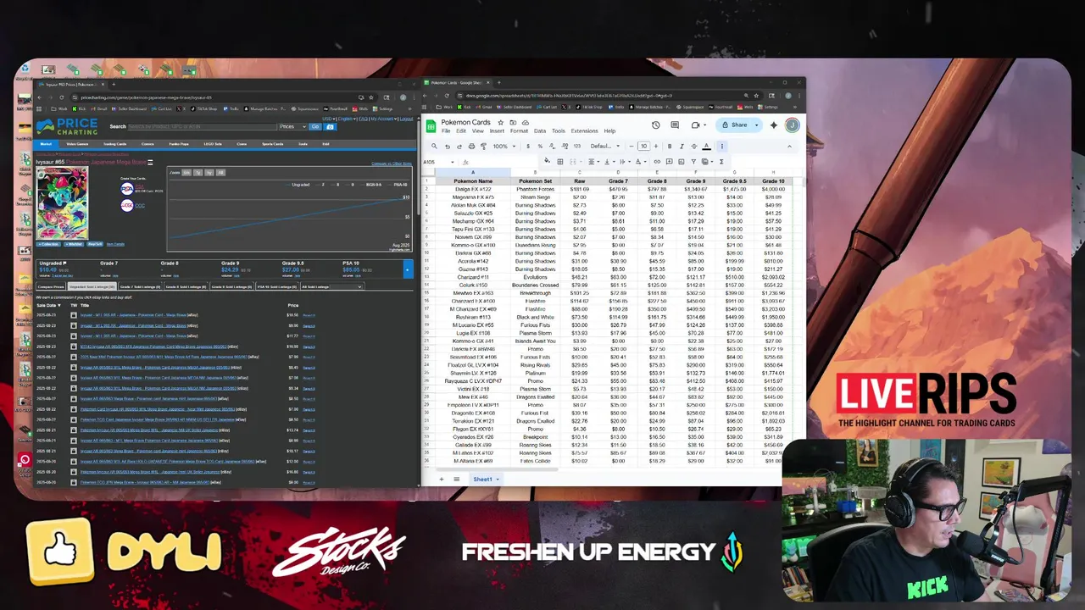Click the Gemini sparkle icon in Sheets
The width and height of the screenshot is (1085, 610).
click(x=773, y=125)
